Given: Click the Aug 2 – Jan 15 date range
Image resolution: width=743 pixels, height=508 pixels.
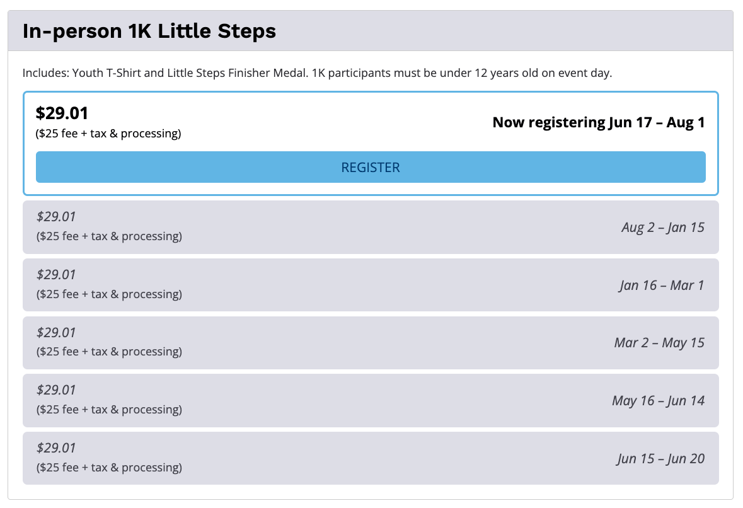Looking at the screenshot, I should click(x=663, y=228).
